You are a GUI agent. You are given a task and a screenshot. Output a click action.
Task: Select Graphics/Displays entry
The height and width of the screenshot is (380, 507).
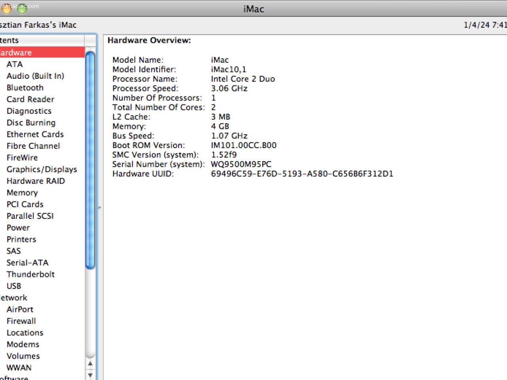click(42, 169)
